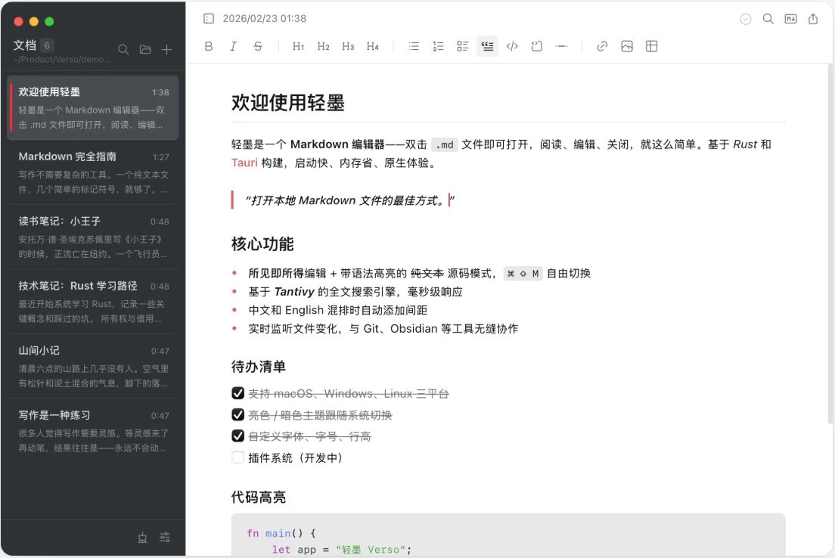The width and height of the screenshot is (835, 558).
Task: Toggle bold formatting
Action: tap(209, 46)
